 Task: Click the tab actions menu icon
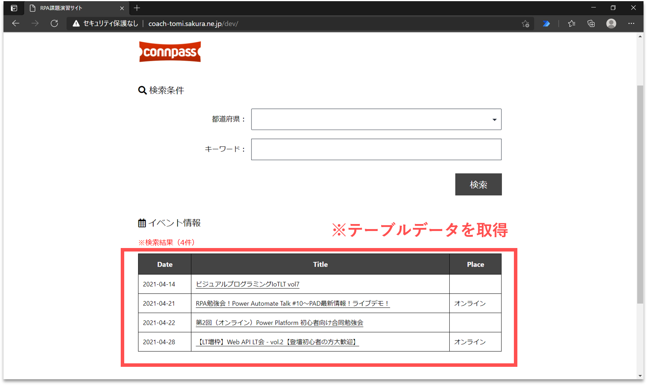click(x=14, y=8)
